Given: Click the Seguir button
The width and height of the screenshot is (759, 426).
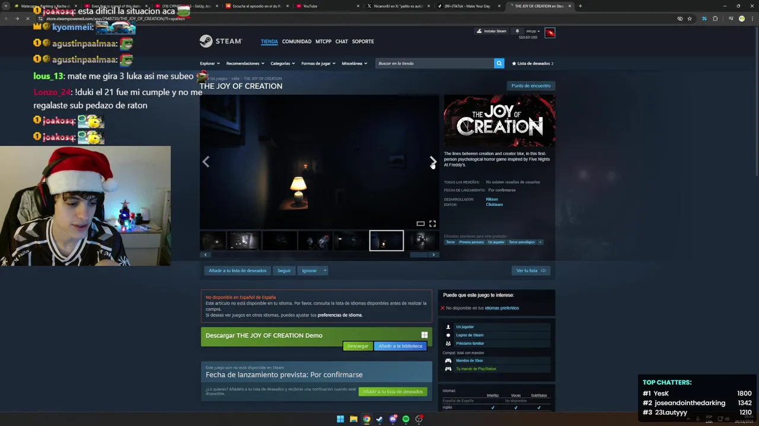Looking at the screenshot, I should (284, 270).
